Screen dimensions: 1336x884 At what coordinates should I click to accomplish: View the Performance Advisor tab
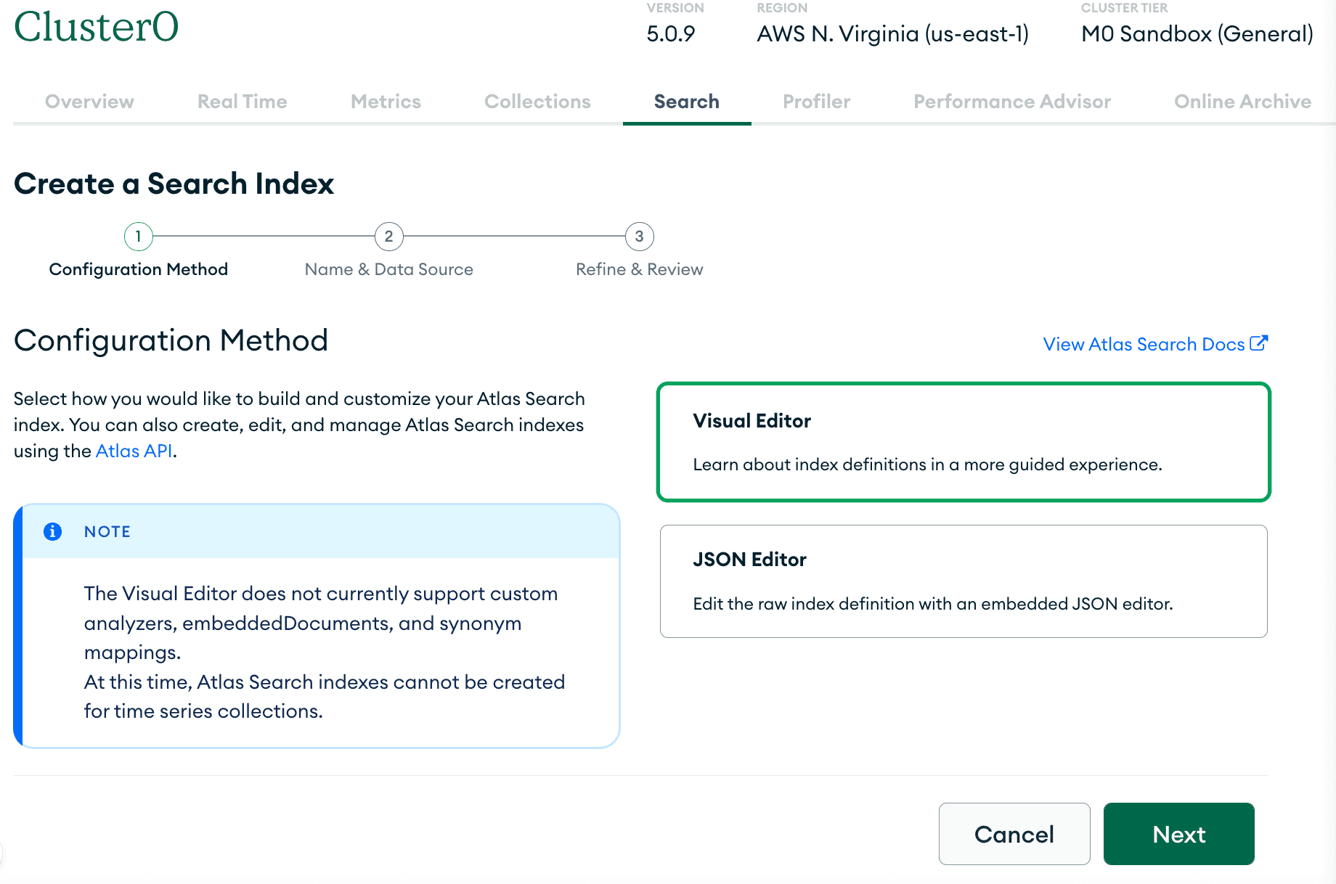point(1012,102)
